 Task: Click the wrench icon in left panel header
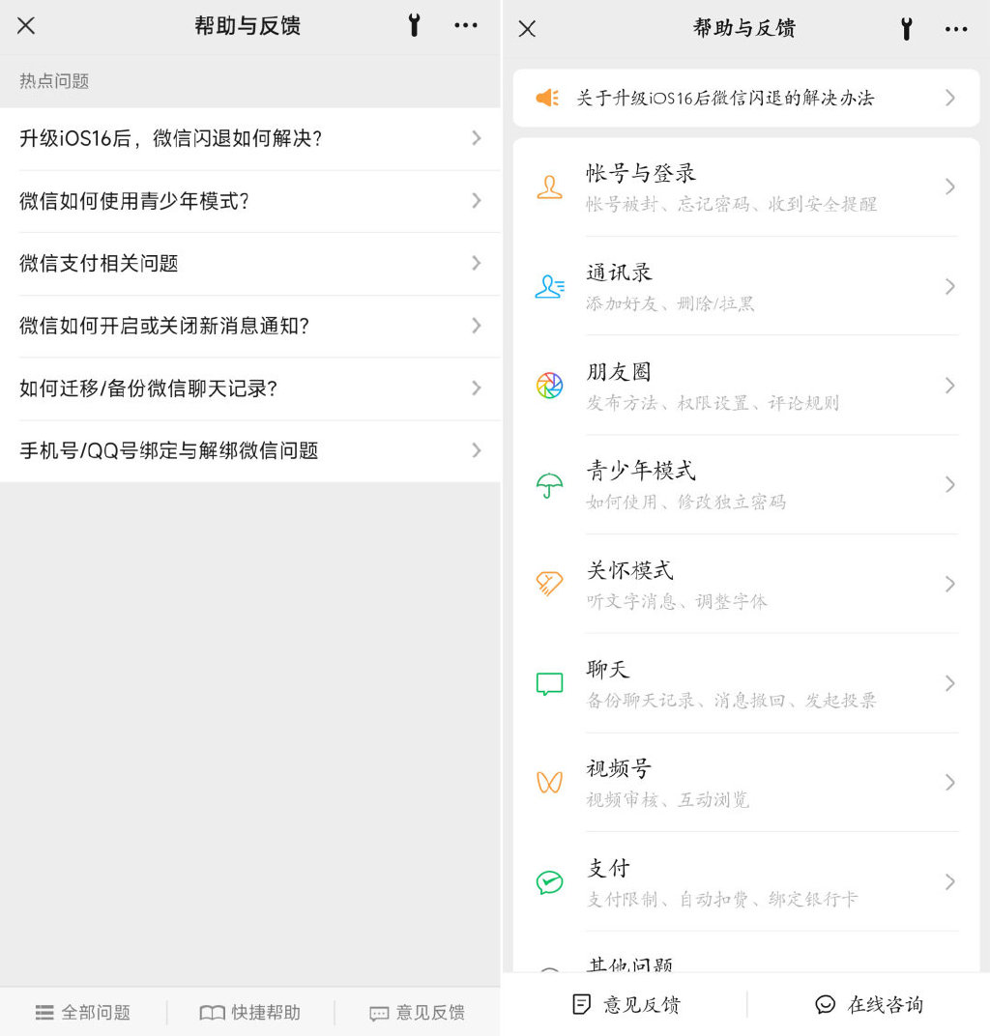pyautogui.click(x=414, y=26)
